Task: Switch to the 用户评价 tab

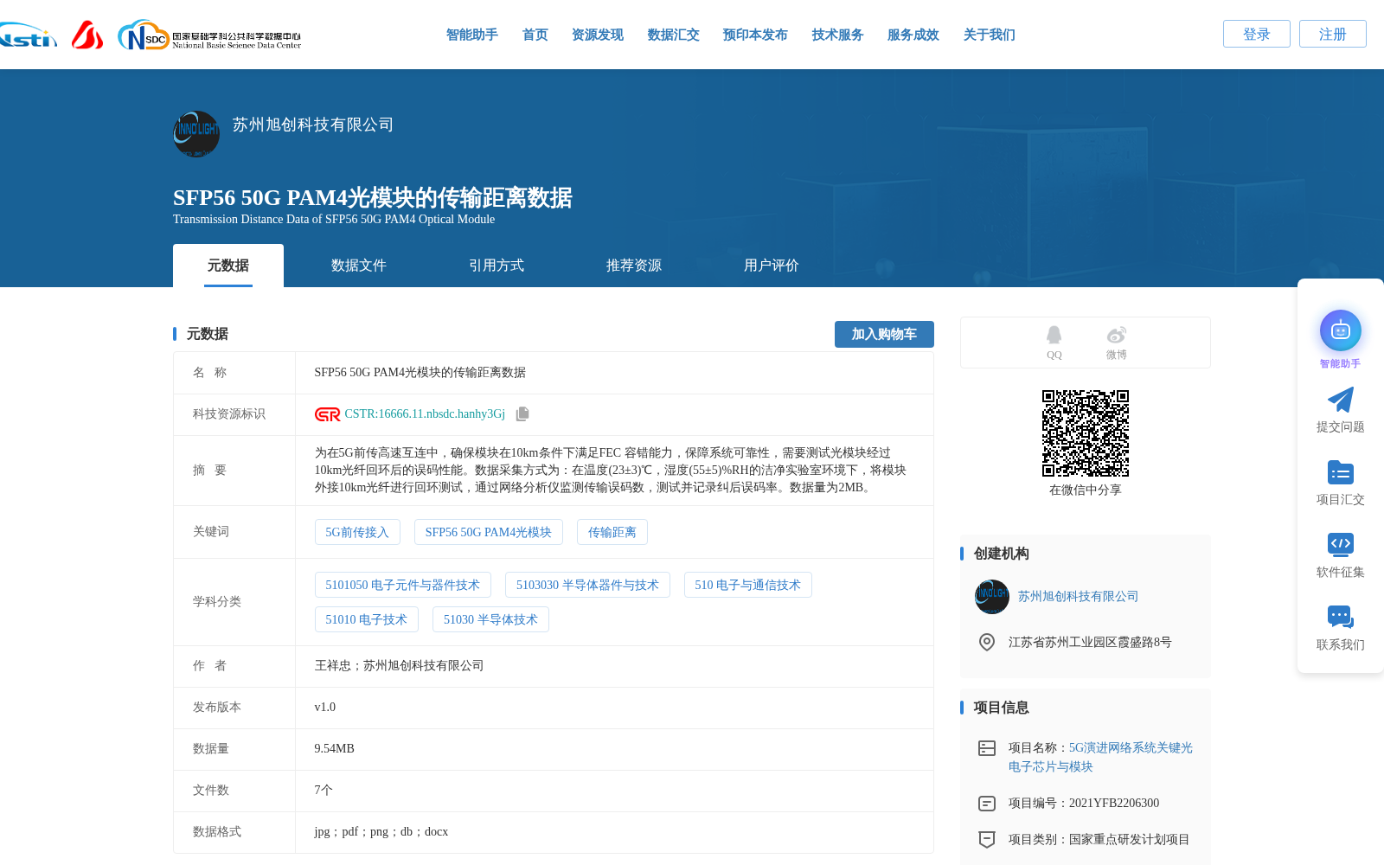Action: click(x=771, y=266)
